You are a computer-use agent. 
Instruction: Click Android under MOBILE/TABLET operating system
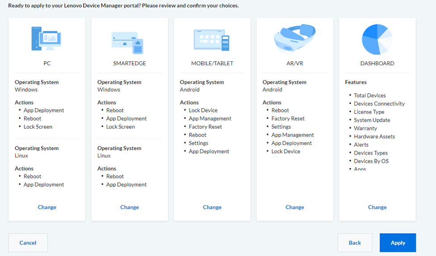[190, 90]
